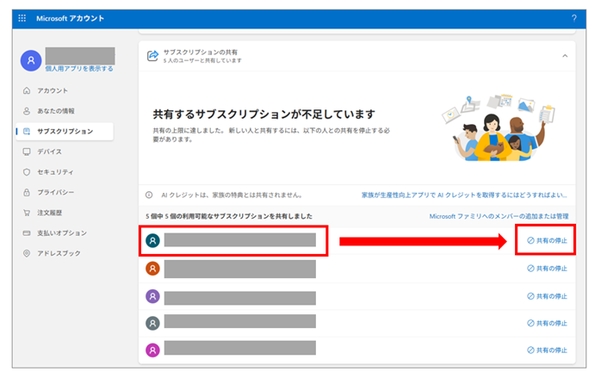Click the blue profile avatar in sidebar
601x378 pixels.
pos(31,60)
